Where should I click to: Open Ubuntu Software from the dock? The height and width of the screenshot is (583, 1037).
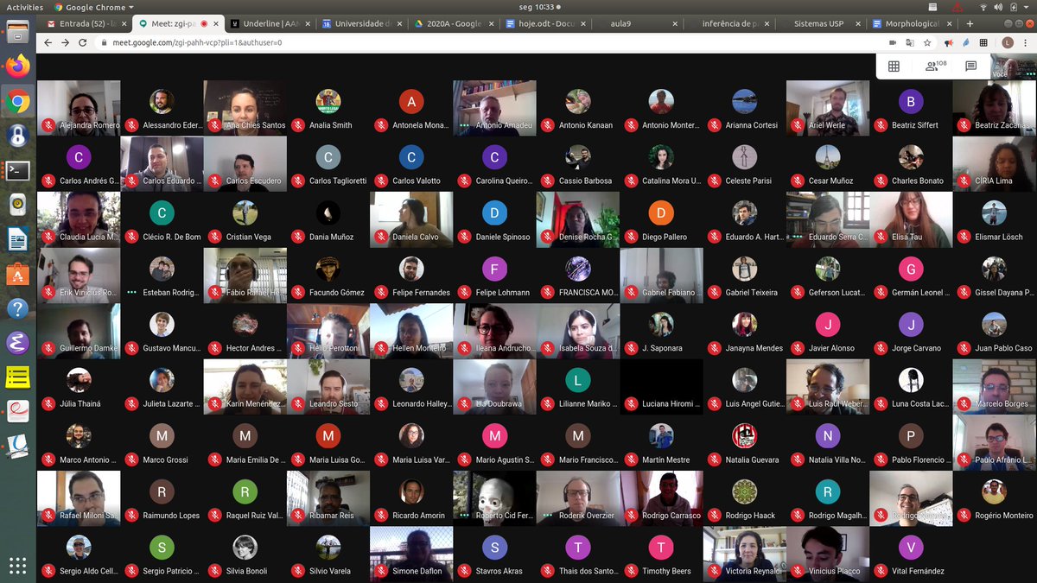point(18,274)
